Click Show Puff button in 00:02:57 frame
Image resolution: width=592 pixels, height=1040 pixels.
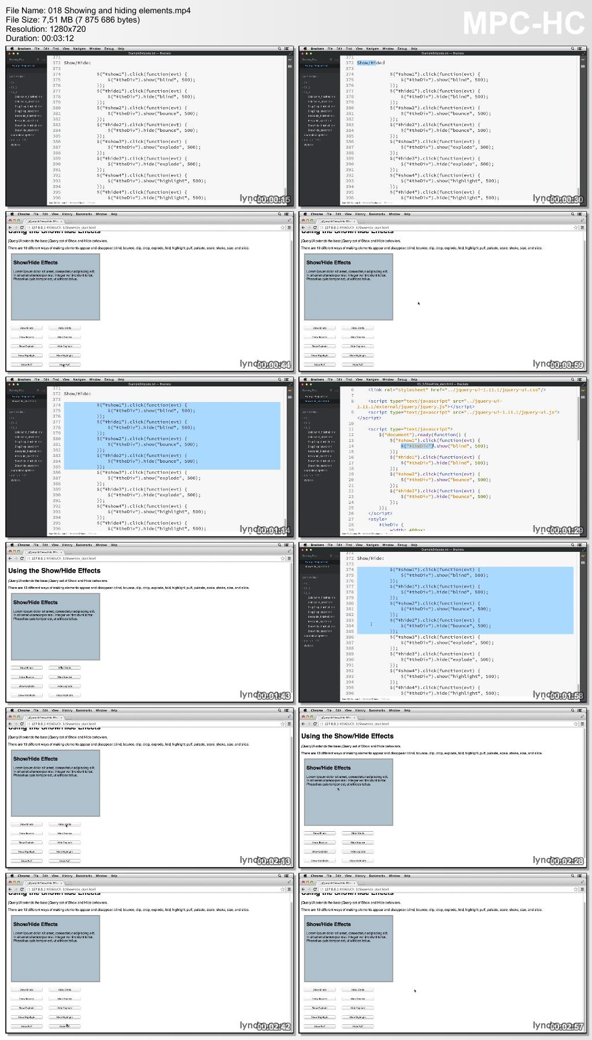(x=320, y=1027)
